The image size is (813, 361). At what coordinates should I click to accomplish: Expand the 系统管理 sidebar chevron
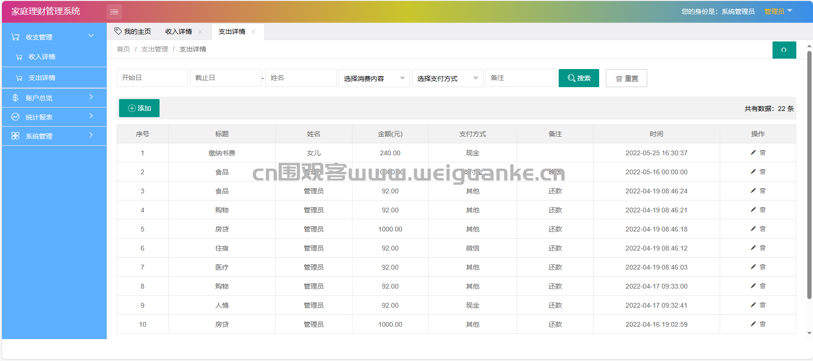[91, 135]
